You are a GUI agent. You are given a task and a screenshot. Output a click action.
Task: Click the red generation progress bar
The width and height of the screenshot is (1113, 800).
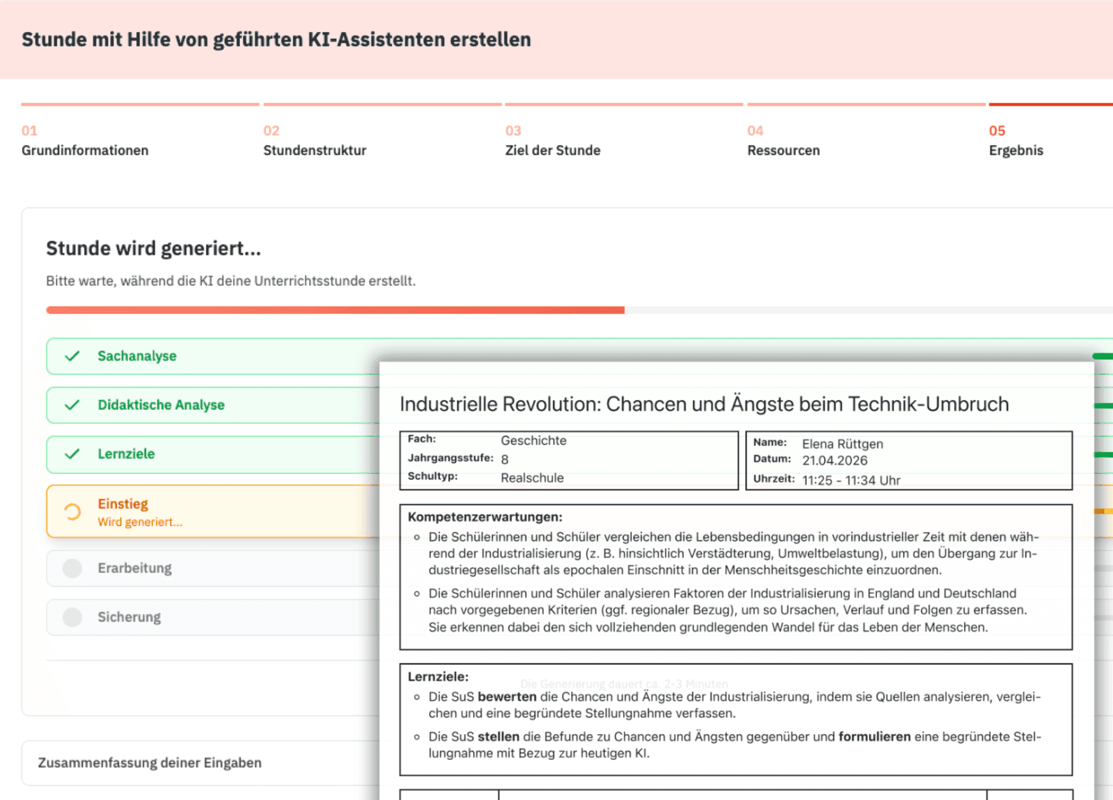(335, 310)
